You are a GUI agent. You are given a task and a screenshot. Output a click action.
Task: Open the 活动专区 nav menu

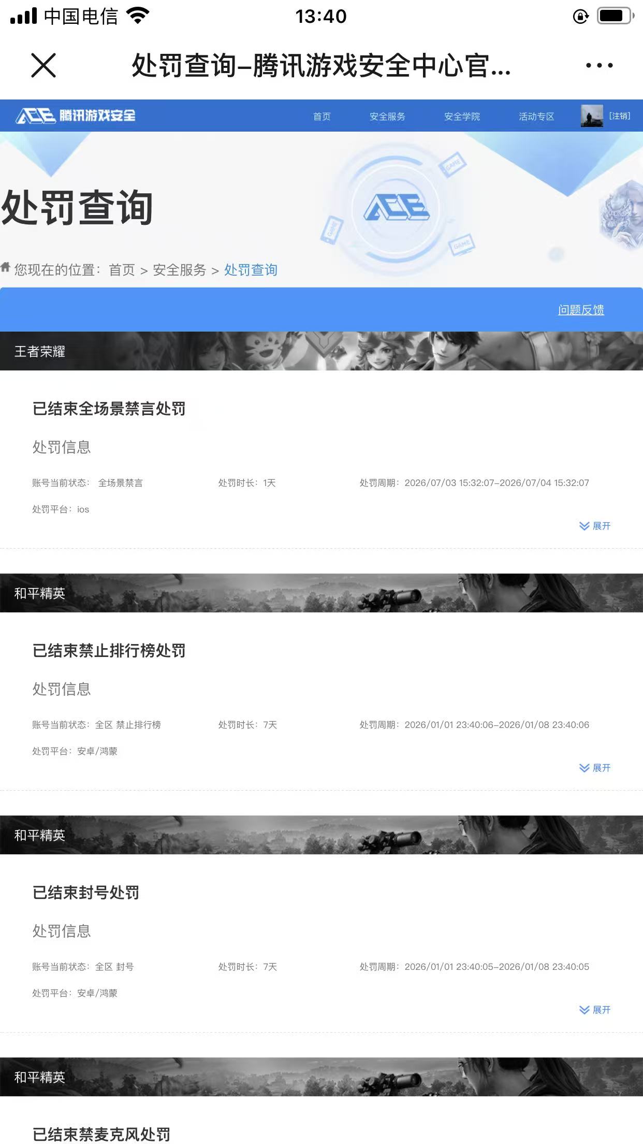pyautogui.click(x=536, y=116)
